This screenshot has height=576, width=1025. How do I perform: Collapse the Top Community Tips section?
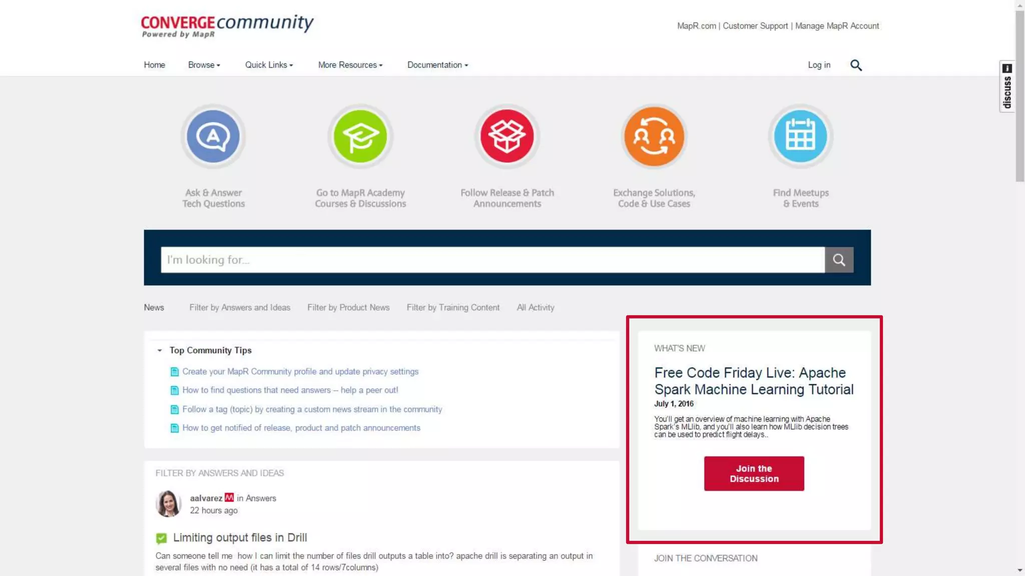(x=160, y=350)
